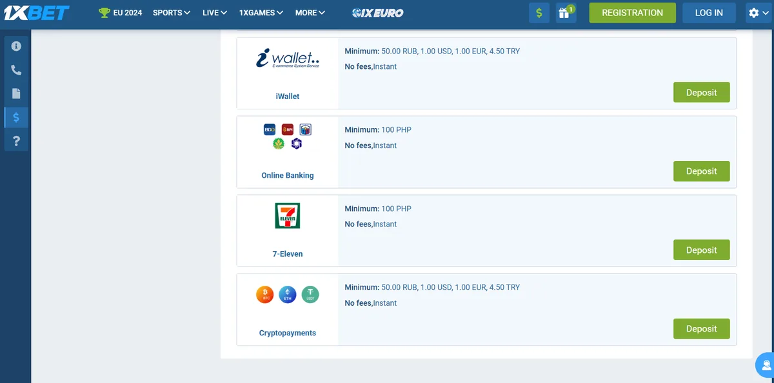This screenshot has height=383, width=774.
Task: Click the LOG IN button
Action: pyautogui.click(x=709, y=13)
